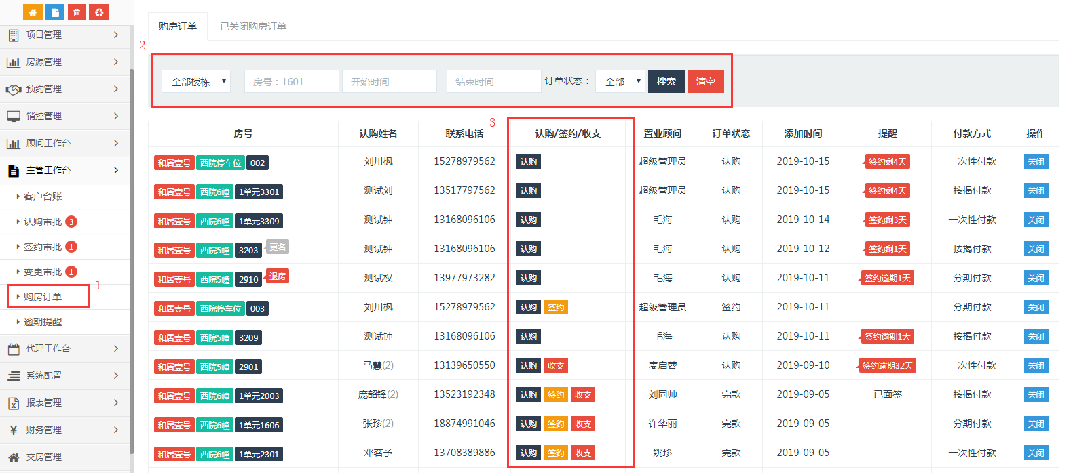Click the orange home icon
The image size is (1073, 473).
tap(33, 12)
